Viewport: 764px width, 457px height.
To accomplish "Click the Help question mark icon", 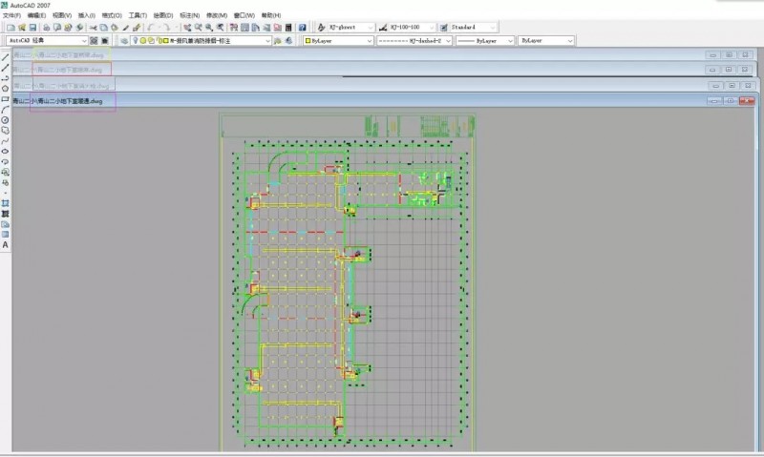I will point(303,29).
